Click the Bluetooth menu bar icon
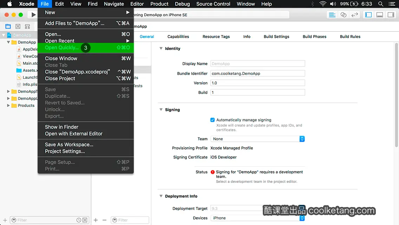The height and width of the screenshot is (225, 399). 313,4
